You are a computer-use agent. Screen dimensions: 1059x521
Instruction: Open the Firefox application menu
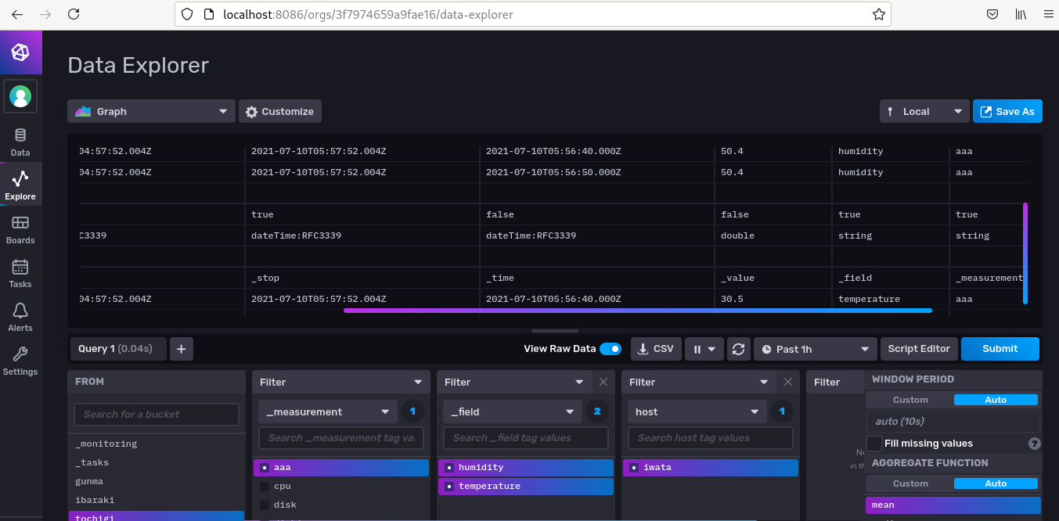(1048, 13)
